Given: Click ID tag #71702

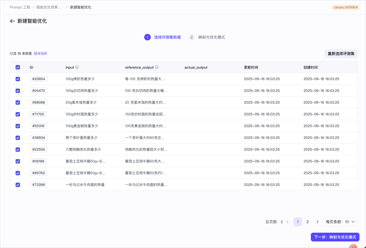Looking at the screenshot, I should click(x=38, y=114).
